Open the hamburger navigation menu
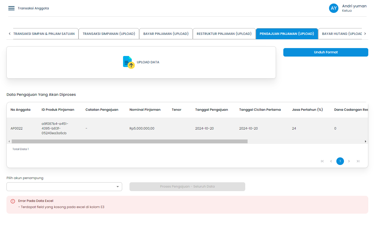 click(x=11, y=8)
